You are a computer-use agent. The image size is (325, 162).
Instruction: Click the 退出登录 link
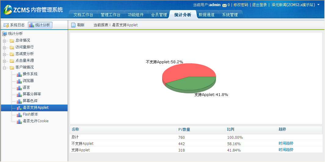pos(259,5)
